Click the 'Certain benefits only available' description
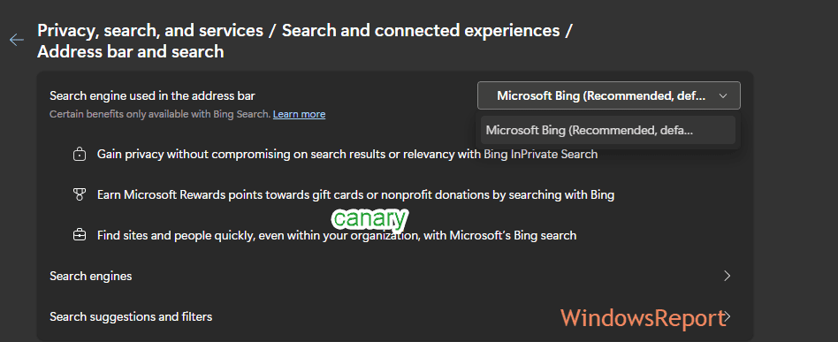Viewport: 838px width, 342px height. (160, 114)
